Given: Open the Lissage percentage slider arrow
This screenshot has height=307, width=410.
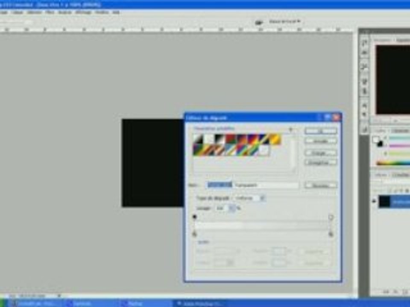Looking at the screenshot, I should pyautogui.click(x=231, y=208).
